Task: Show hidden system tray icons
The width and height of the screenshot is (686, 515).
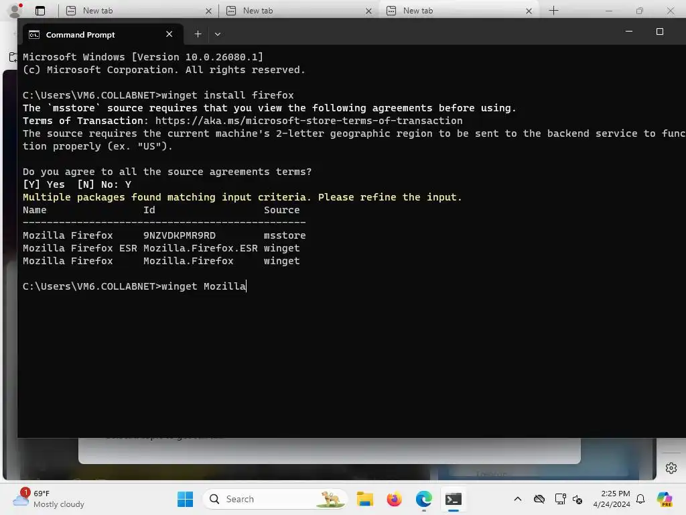Action: point(518,499)
